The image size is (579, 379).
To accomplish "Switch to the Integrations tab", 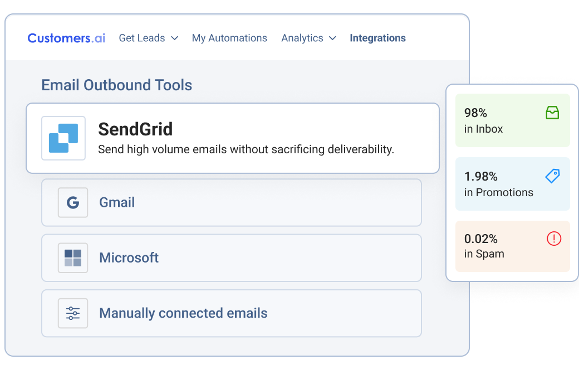I will (x=377, y=38).
